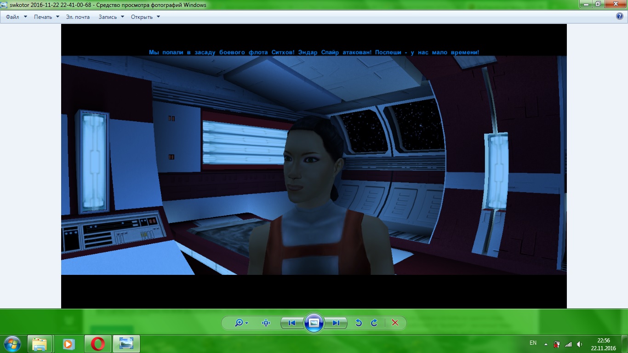
Task: Delete the current photo with the red X
Action: [x=395, y=323]
